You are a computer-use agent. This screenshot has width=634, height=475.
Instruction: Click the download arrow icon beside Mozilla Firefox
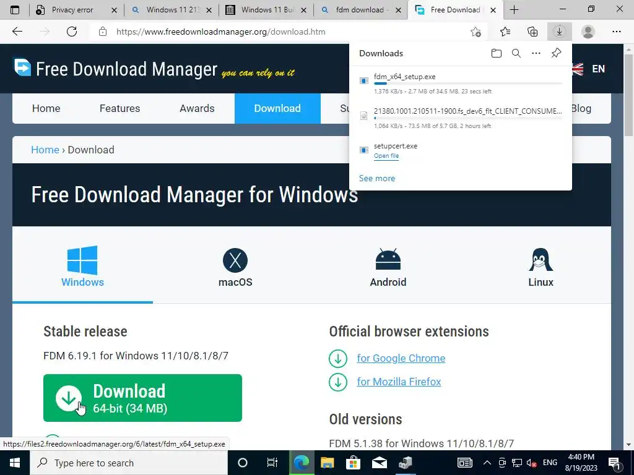click(x=338, y=382)
